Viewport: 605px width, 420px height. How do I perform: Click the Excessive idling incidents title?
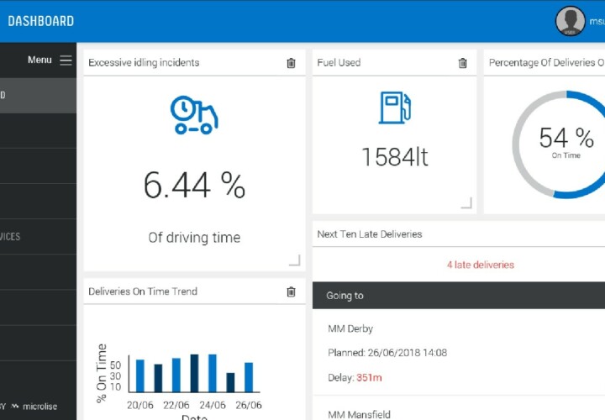(144, 62)
